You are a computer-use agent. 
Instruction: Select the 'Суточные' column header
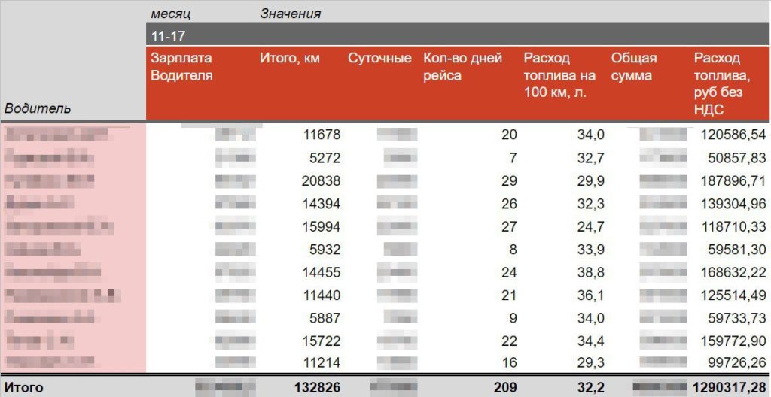(379, 59)
